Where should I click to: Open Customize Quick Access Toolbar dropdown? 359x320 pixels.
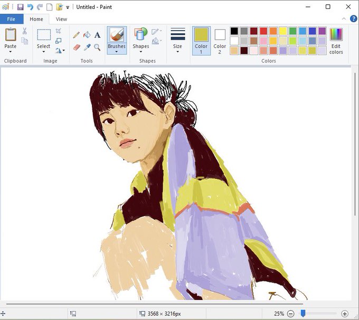[68, 7]
